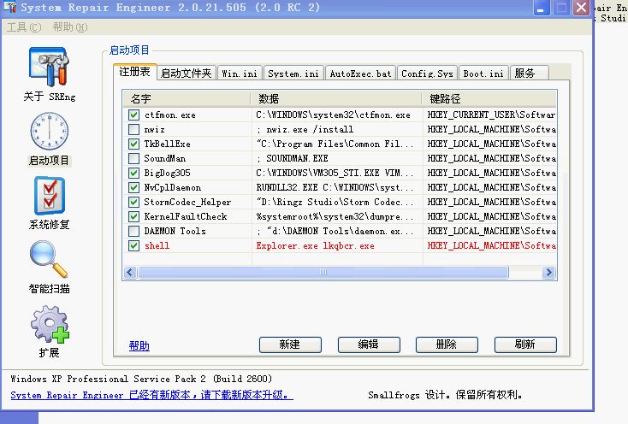
Task: Open the 工具 menu
Action: 24,27
